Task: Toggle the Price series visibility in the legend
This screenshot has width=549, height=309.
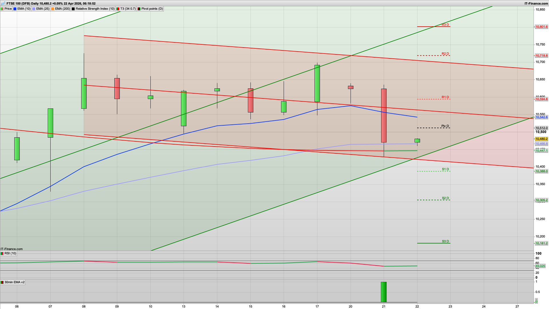Action: 8,9
